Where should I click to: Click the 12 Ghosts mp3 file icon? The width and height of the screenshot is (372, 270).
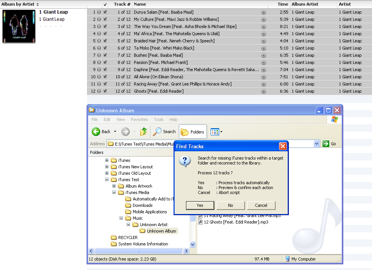[x=200, y=222]
